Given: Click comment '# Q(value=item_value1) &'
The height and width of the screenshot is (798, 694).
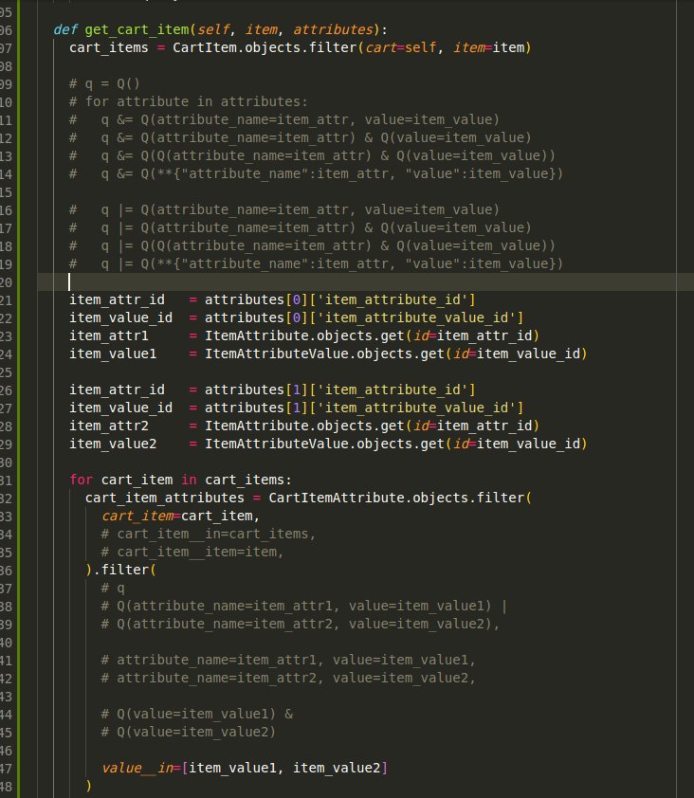Looking at the screenshot, I should tap(196, 714).
